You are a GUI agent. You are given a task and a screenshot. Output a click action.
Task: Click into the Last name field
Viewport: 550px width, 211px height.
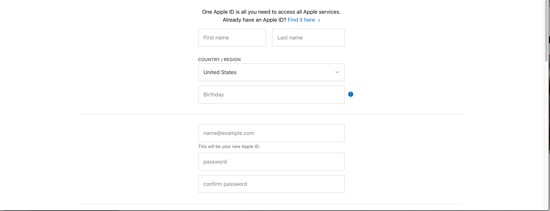(308, 38)
